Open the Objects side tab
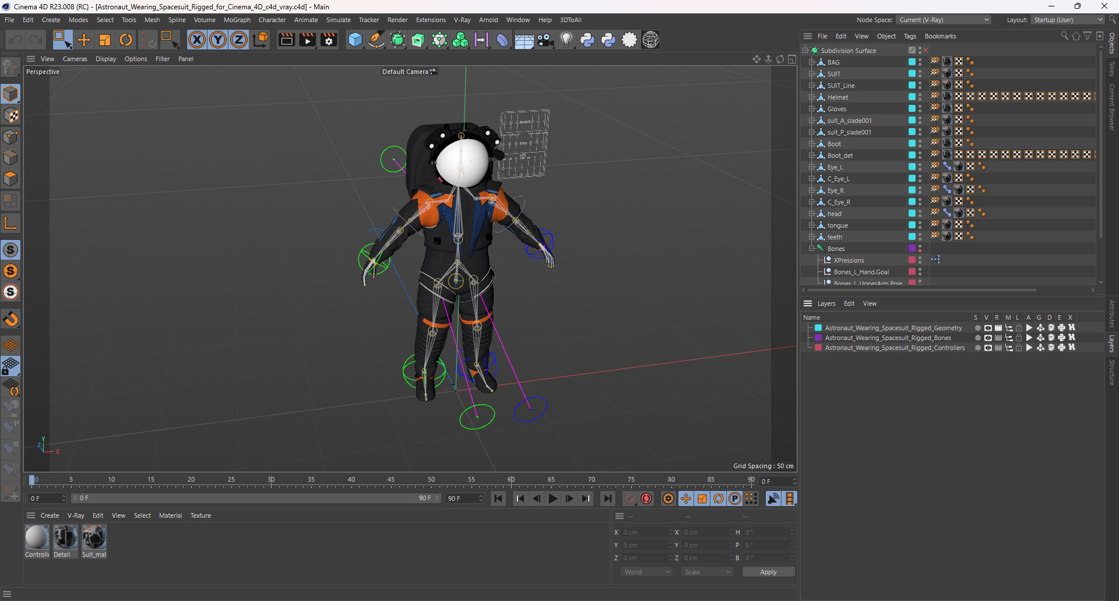The image size is (1119, 601). tap(1112, 43)
